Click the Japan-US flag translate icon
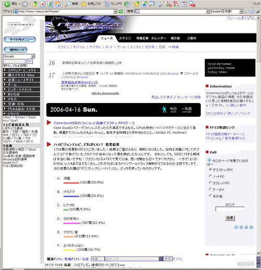Screen dimensions: 261x270 pos(169,4)
